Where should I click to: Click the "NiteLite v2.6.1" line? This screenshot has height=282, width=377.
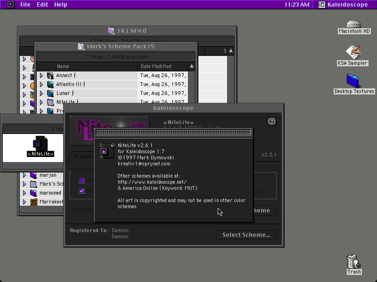coord(135,145)
